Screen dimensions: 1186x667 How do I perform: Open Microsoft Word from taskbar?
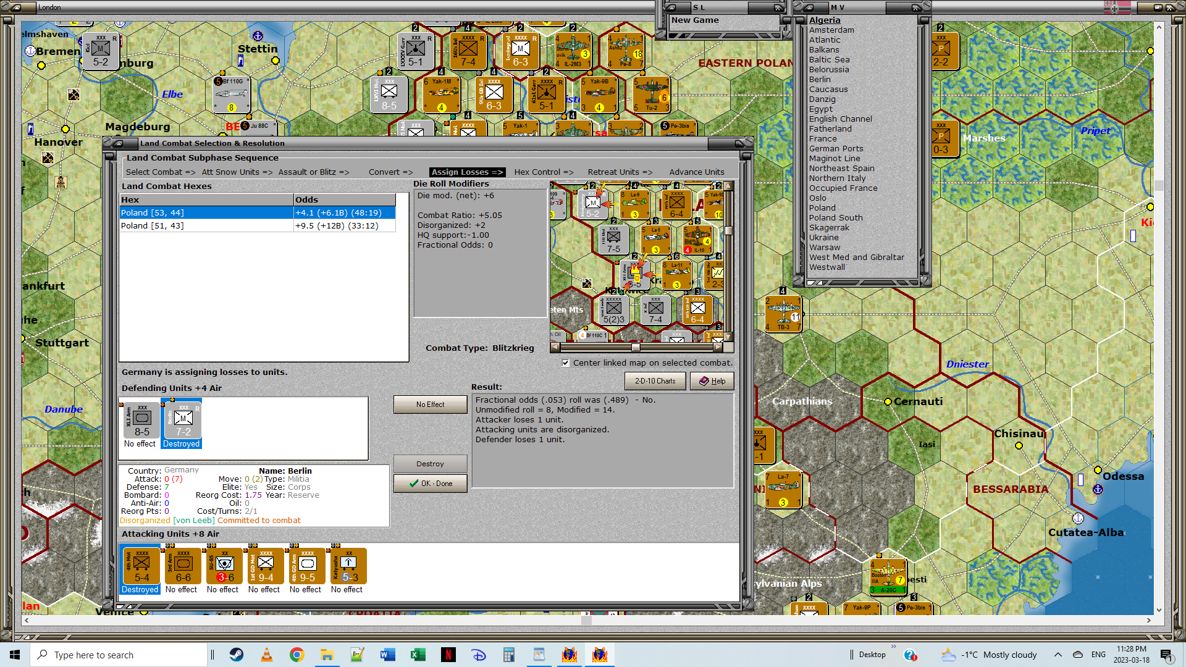(x=388, y=655)
